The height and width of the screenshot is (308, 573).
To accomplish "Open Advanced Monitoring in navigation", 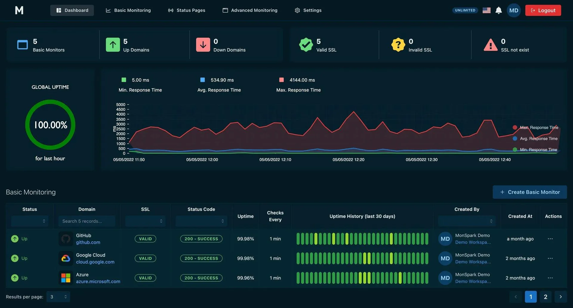I will 250,10.
